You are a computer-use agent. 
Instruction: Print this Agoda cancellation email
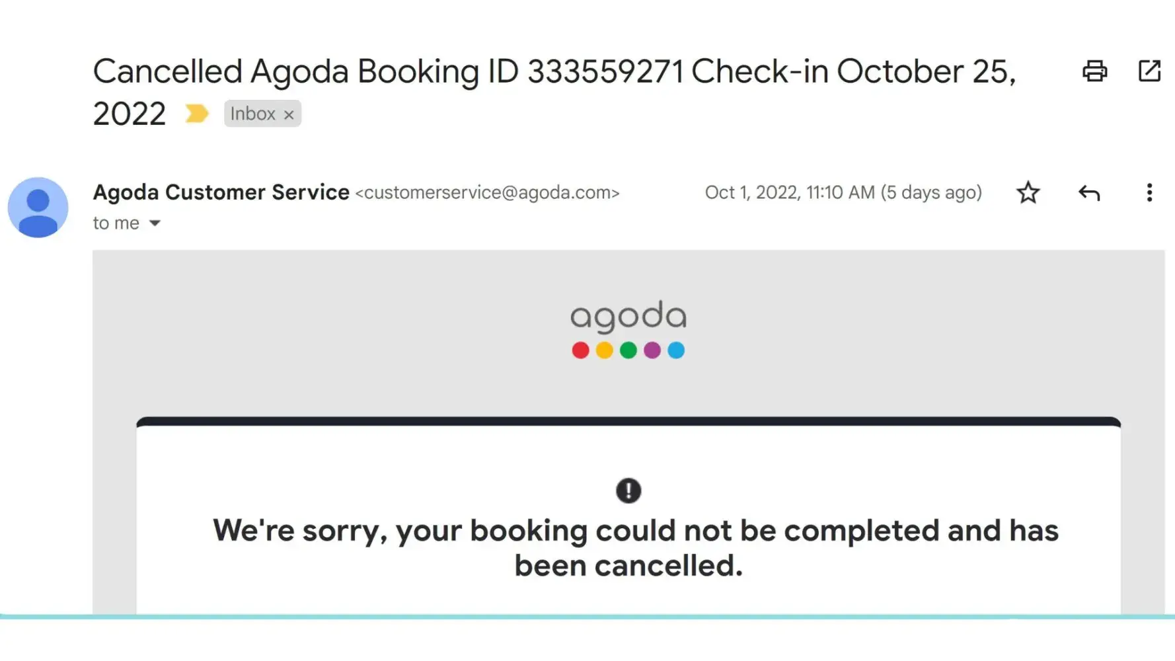coord(1094,71)
